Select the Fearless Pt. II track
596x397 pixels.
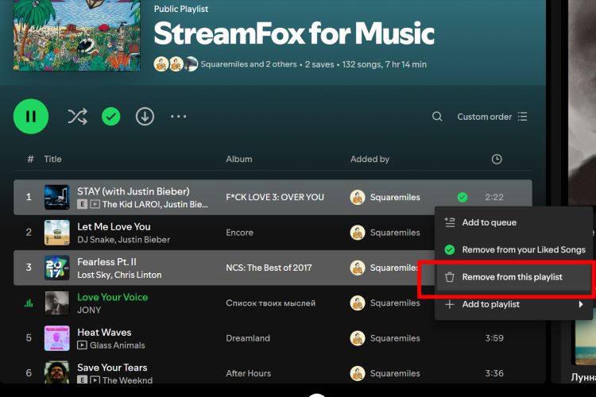click(106, 262)
